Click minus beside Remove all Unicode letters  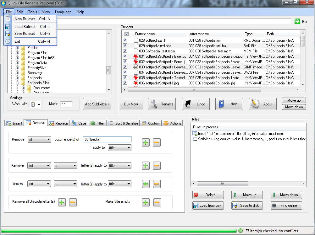(x=73, y=202)
